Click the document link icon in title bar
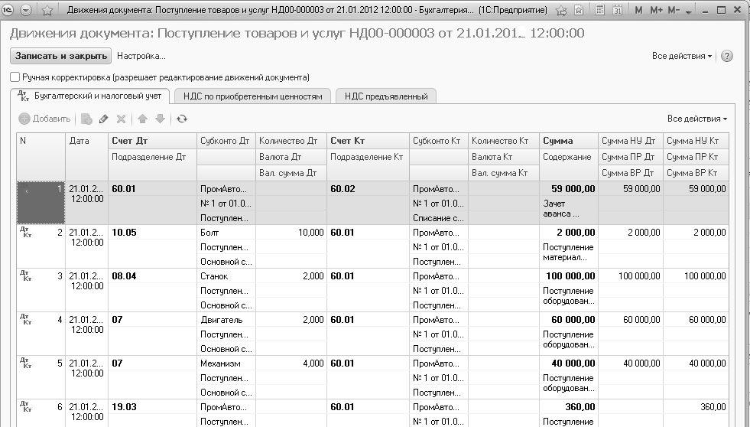 (x=579, y=10)
